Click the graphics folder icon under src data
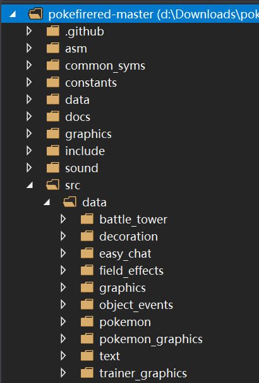 pos(87,287)
